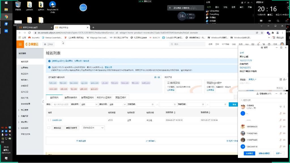Screen dimensions: 290x163
Task: Open a new Chrome tab
Action: click(93, 27)
